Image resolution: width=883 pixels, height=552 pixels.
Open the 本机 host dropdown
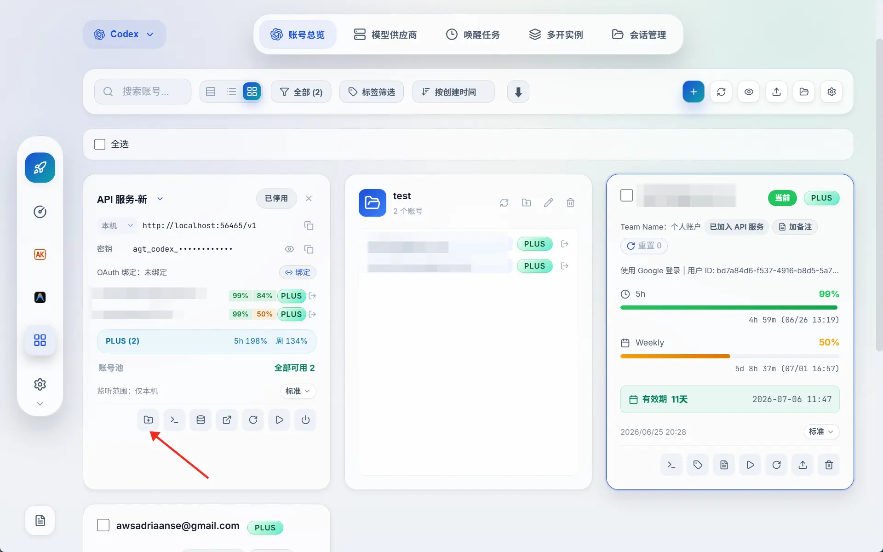point(117,226)
